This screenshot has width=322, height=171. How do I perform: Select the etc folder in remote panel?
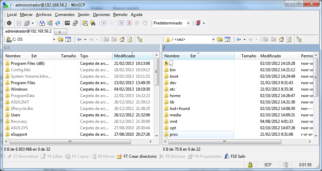(173, 89)
